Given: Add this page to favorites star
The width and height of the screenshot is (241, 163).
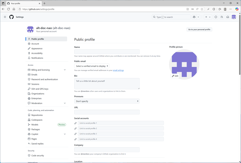Looking at the screenshot, I should point(202,9).
